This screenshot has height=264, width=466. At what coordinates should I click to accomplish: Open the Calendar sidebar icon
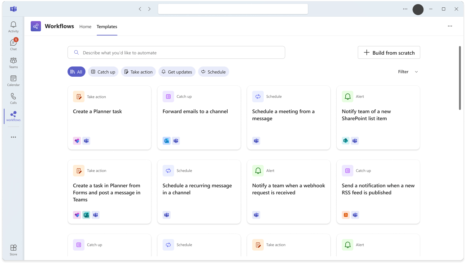click(x=13, y=81)
